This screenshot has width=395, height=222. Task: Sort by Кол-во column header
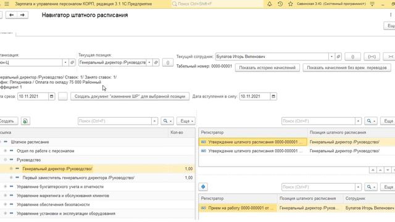pos(181,133)
